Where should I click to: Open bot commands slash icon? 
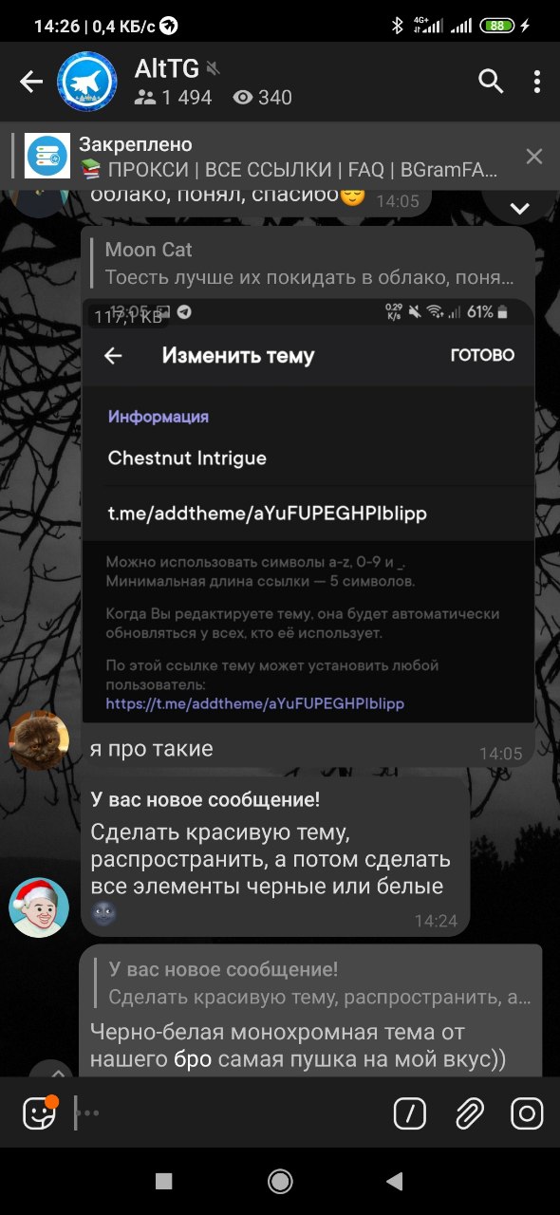click(409, 1112)
